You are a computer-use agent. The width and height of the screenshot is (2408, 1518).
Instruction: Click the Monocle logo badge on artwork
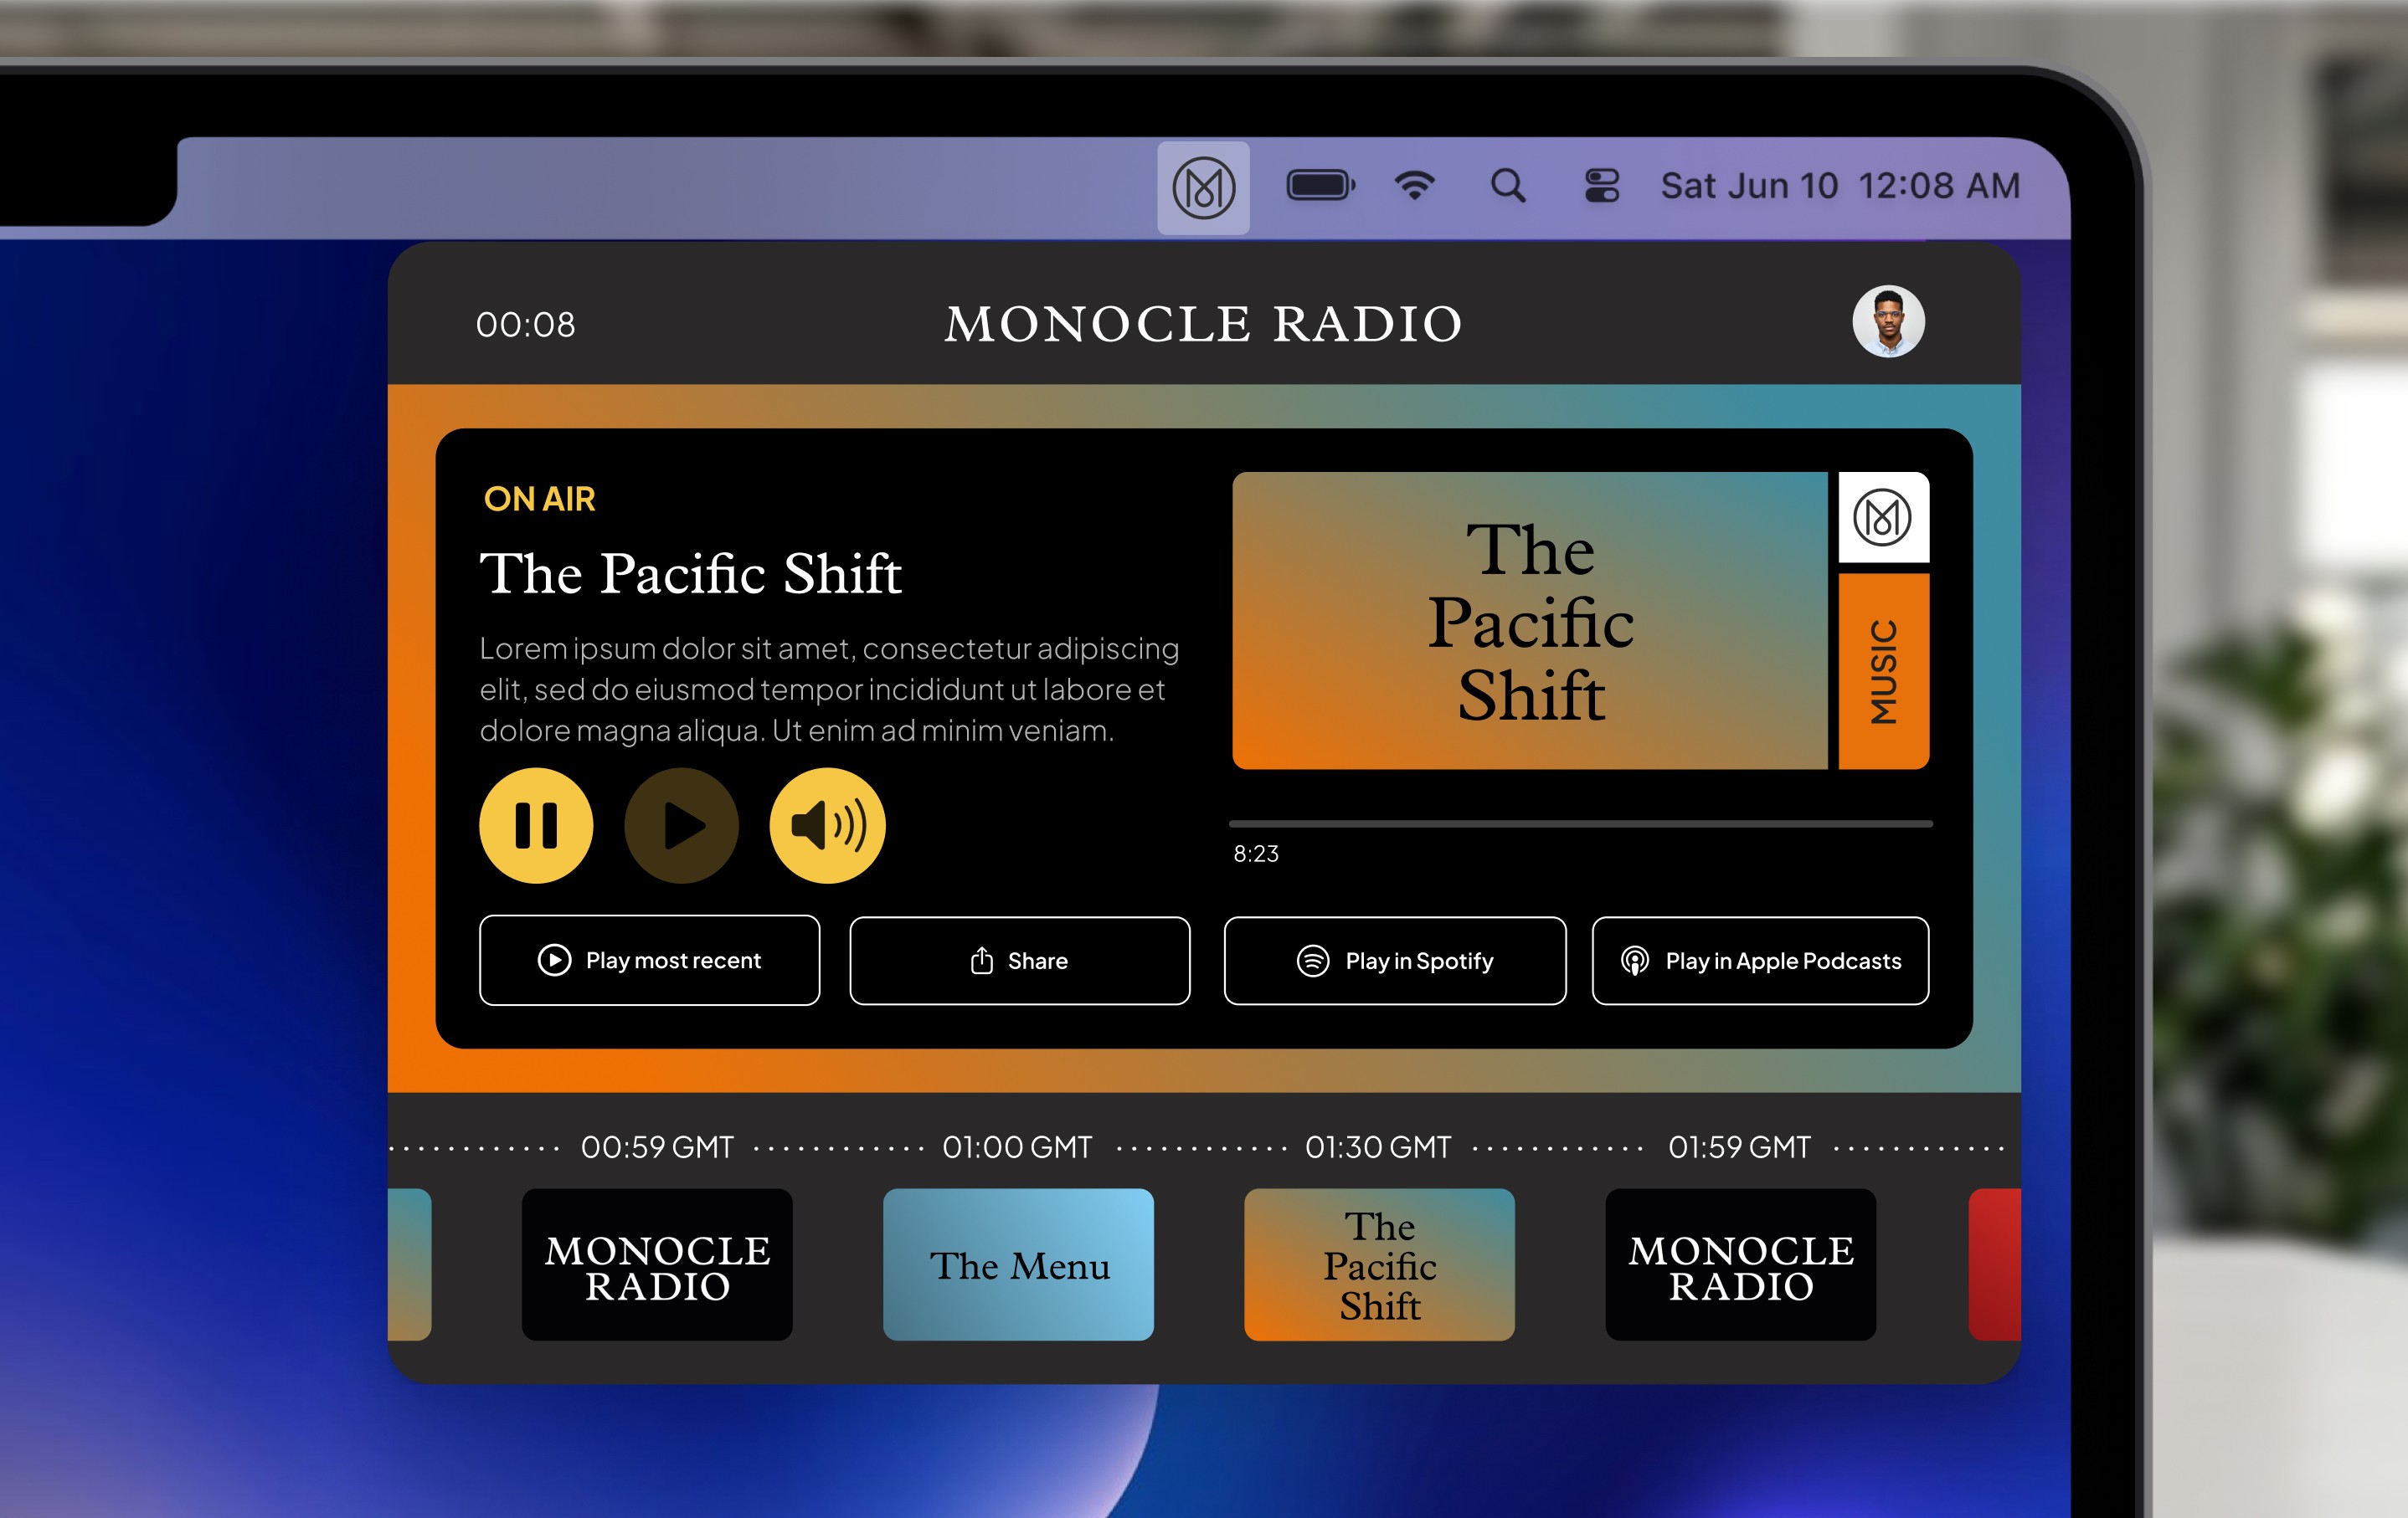1883,516
